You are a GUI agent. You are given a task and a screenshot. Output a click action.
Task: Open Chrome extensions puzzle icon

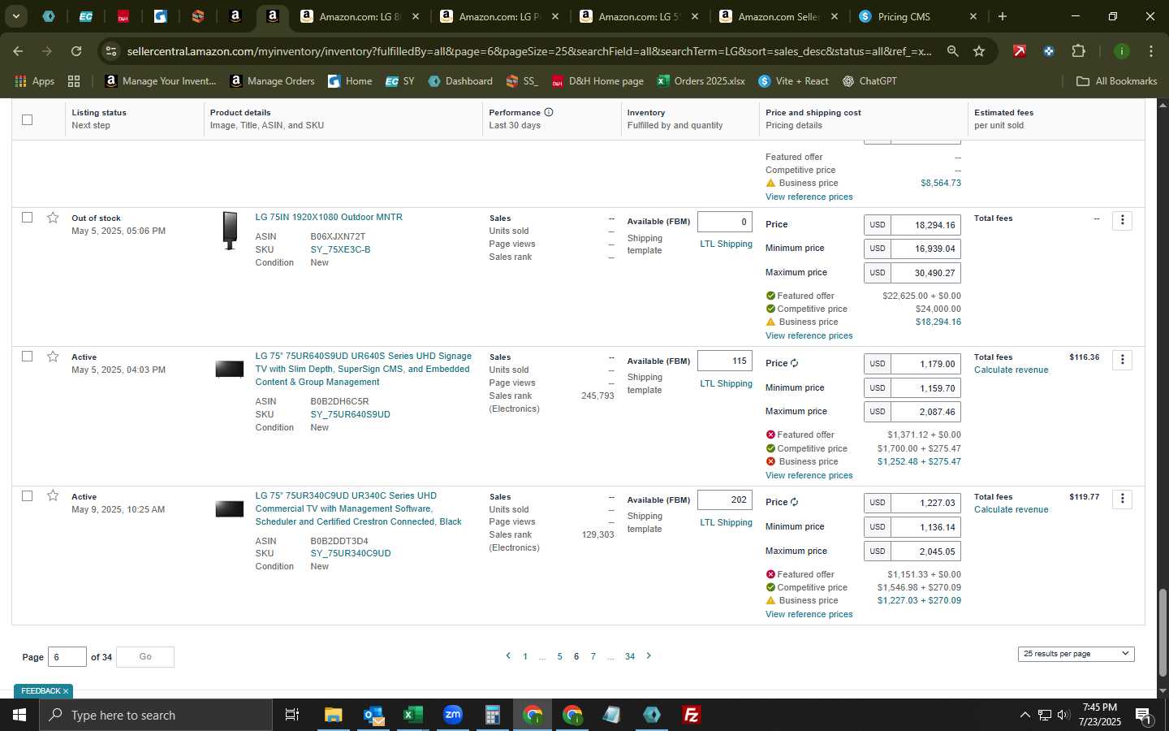coord(1078,51)
